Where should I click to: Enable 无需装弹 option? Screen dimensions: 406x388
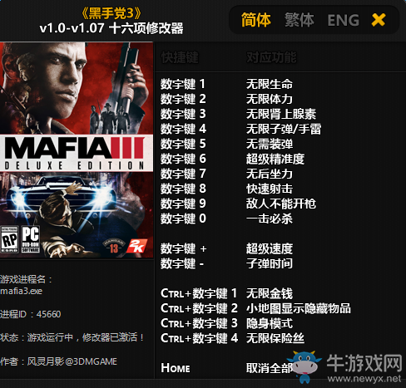270,144
